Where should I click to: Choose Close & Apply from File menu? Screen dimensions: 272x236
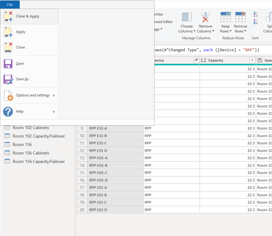pyautogui.click(x=29, y=16)
